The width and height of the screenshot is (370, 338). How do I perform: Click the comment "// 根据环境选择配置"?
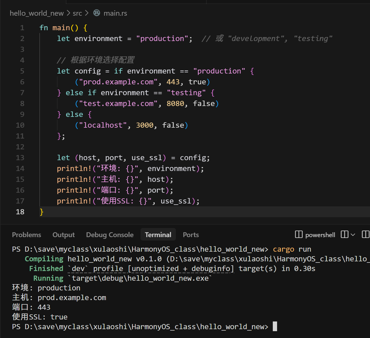pyautogui.click(x=95, y=60)
